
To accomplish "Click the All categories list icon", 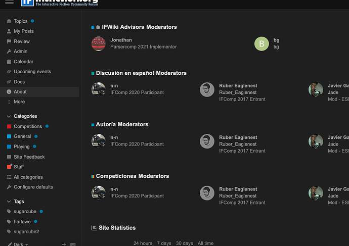I will (x=9, y=177).
